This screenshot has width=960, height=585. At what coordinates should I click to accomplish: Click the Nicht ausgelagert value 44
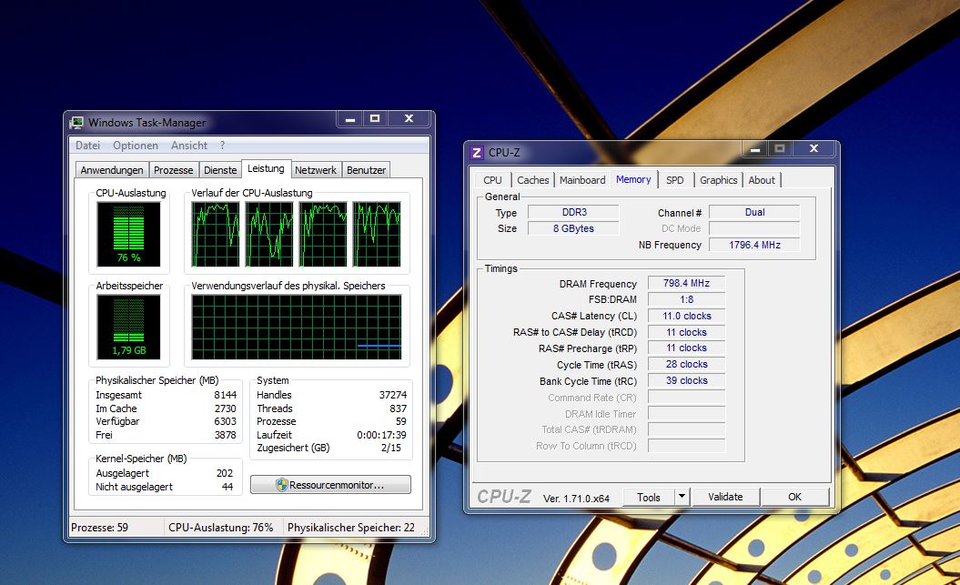tap(227, 487)
